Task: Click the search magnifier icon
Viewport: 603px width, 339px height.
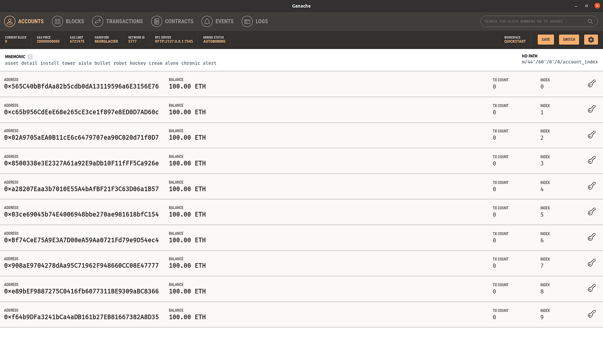Action: (x=591, y=21)
